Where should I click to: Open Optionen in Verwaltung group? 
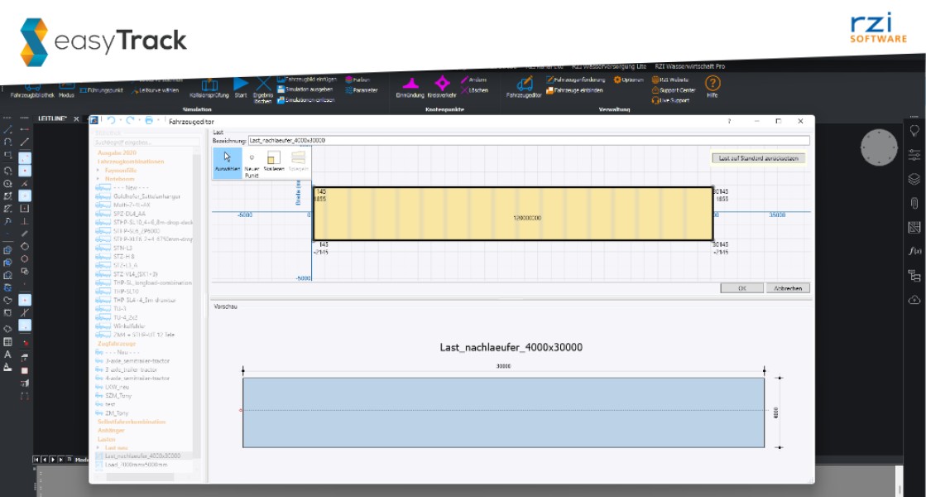(x=629, y=80)
